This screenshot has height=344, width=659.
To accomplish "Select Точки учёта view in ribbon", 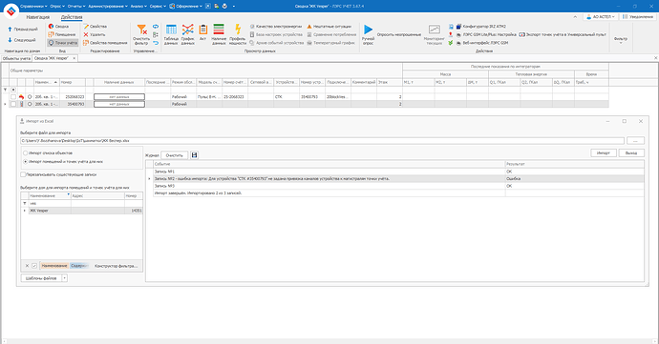I will point(63,43).
